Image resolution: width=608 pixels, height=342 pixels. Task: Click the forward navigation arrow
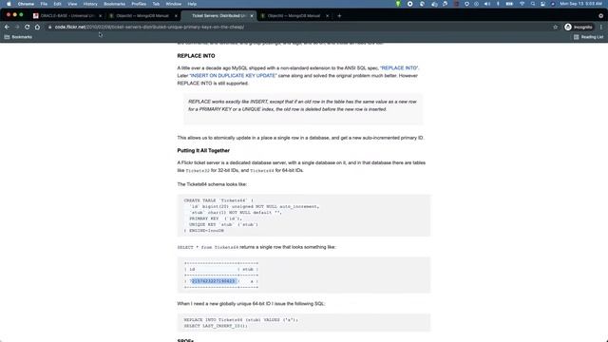17,27
